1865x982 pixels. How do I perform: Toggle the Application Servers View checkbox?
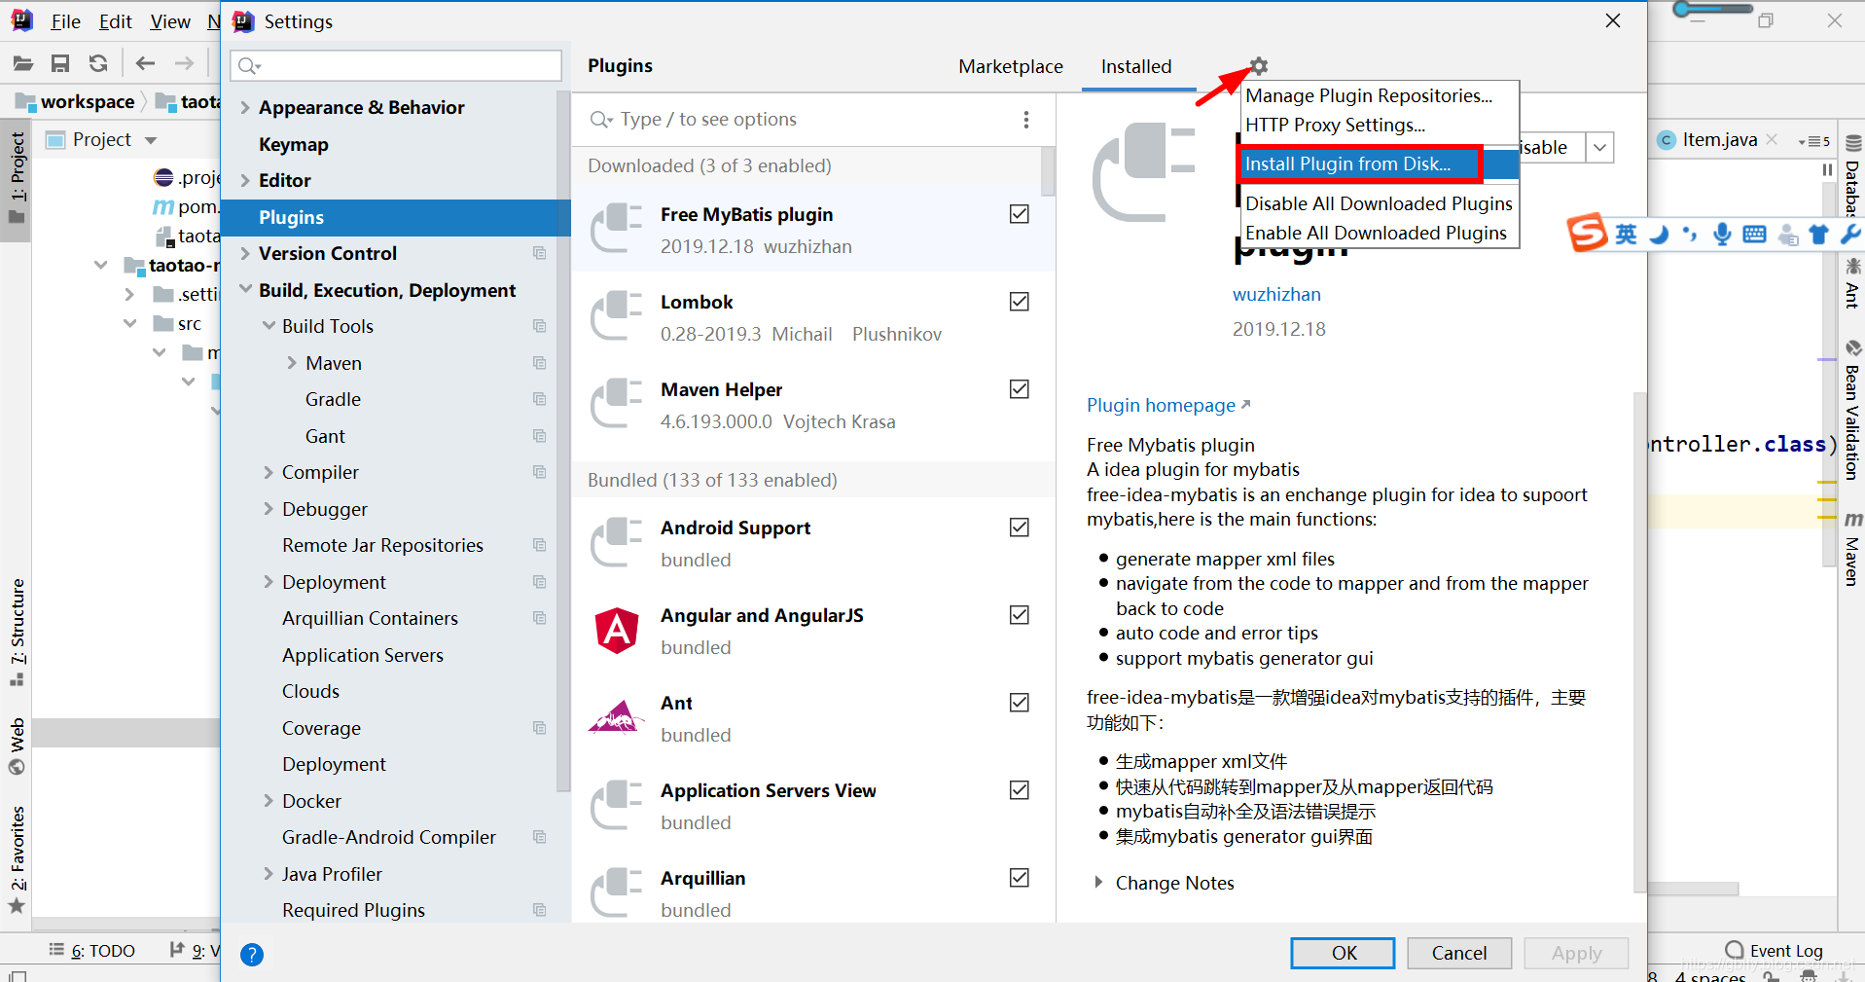(1020, 790)
